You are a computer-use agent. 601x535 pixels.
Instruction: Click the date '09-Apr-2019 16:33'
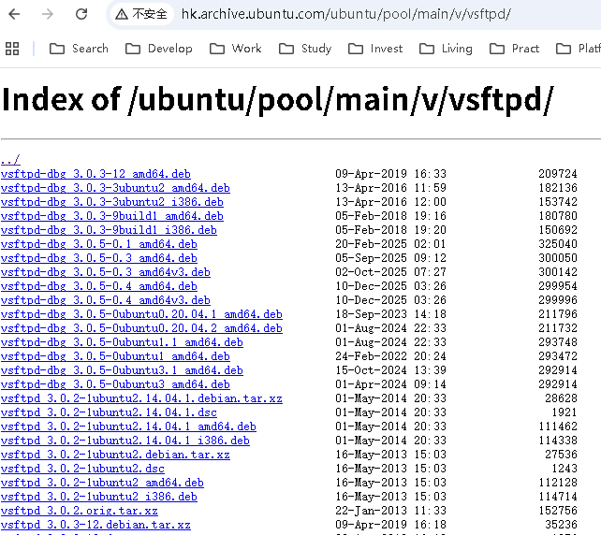[391, 174]
